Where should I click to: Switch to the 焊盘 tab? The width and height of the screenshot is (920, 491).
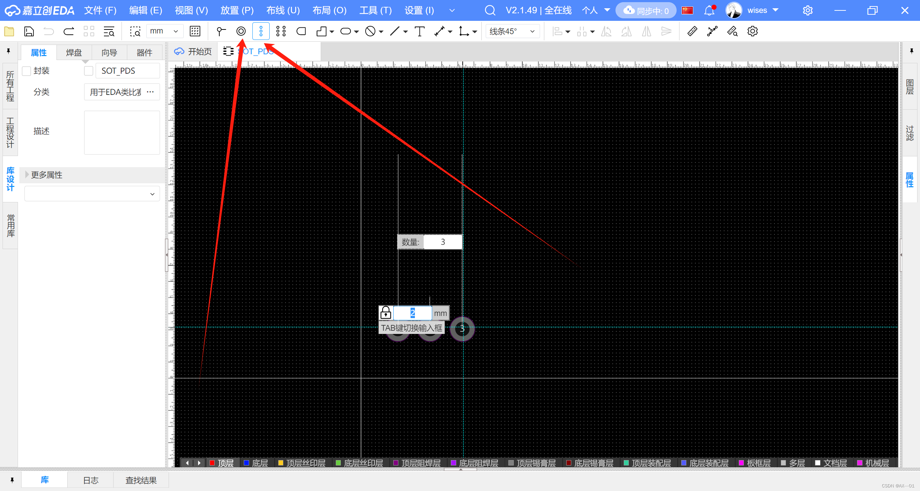click(x=74, y=53)
